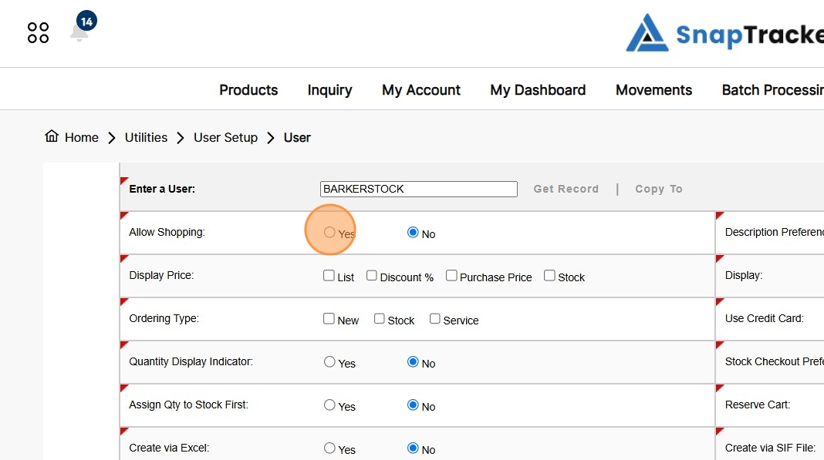The width and height of the screenshot is (824, 460).
Task: Click the home icon in the breadcrumb
Action: [52, 137]
